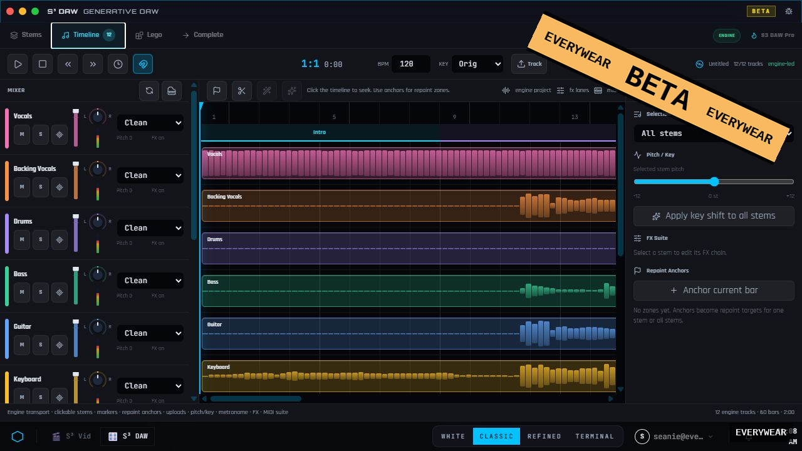Start playback with the play button
Screen dimensions: 802x451
18,64
